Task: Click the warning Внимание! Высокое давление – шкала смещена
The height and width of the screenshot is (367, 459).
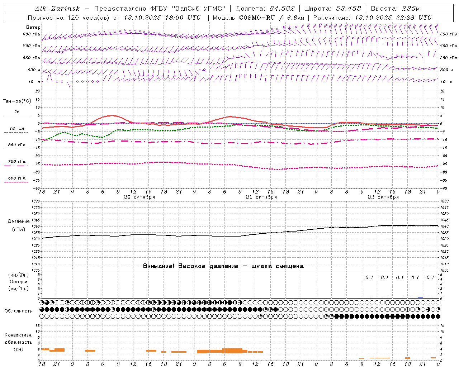Action: [223, 266]
